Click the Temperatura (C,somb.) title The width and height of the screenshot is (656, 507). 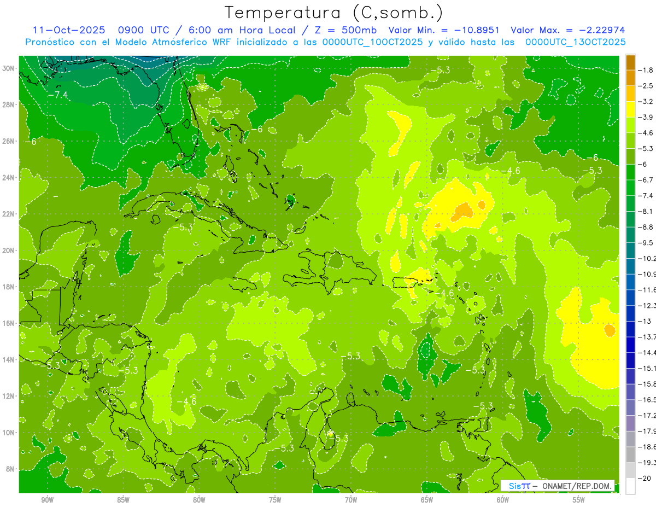coord(334,12)
